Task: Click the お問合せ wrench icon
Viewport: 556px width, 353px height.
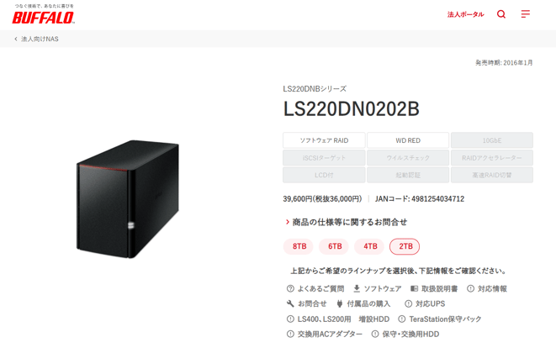Action: [290, 303]
